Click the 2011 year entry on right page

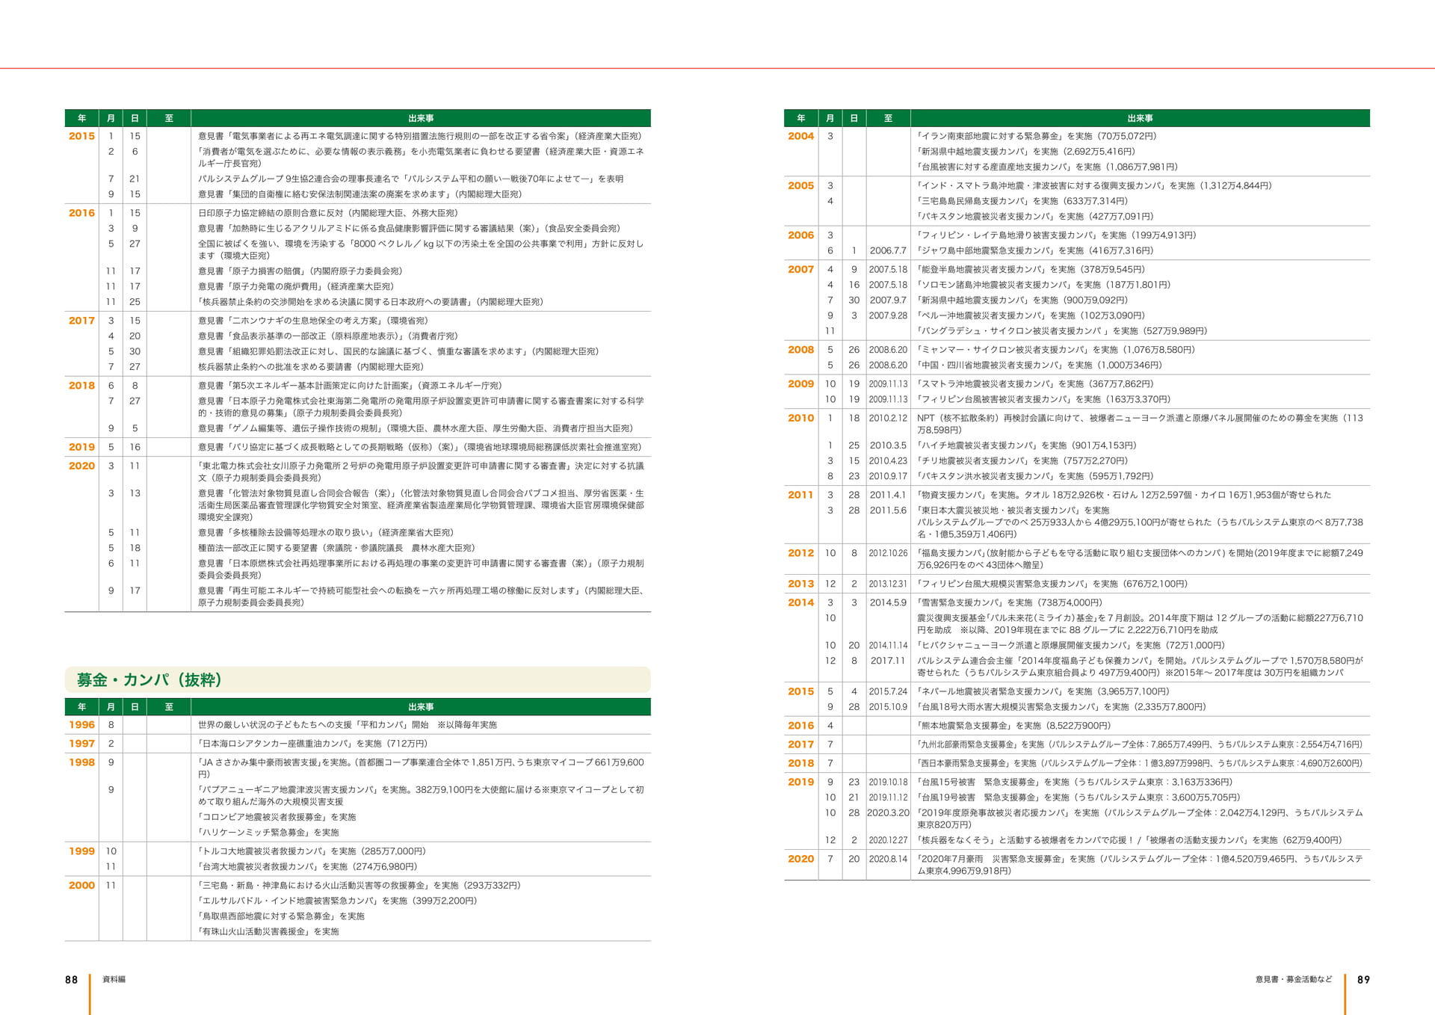(x=800, y=495)
